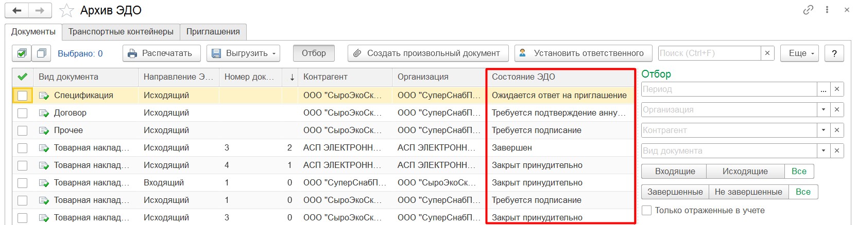Switch to Транспортные контейнеры tab
Screen dimensions: 857x225
click(x=121, y=31)
